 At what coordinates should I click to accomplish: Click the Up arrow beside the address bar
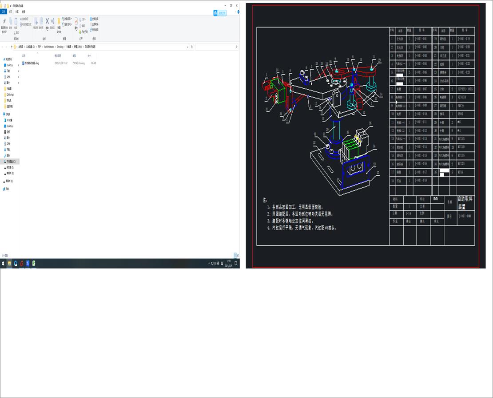(x=12, y=47)
